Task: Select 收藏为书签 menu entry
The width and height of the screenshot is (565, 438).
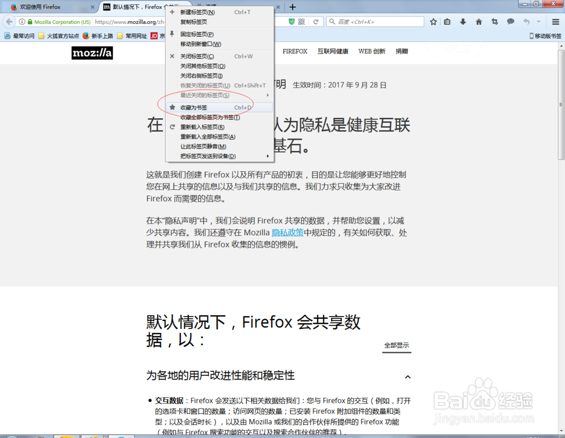Action: point(219,107)
